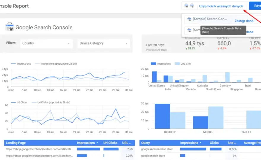Open 'Użyj moich własnych danych' button
The height and width of the screenshot is (160, 261).
[221, 6]
